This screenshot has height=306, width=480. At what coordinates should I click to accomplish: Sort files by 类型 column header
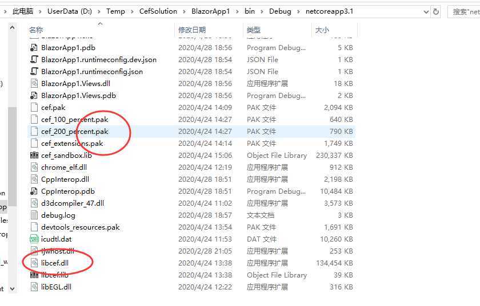pos(254,30)
